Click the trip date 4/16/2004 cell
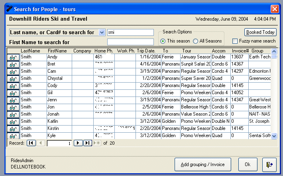 [149, 64]
